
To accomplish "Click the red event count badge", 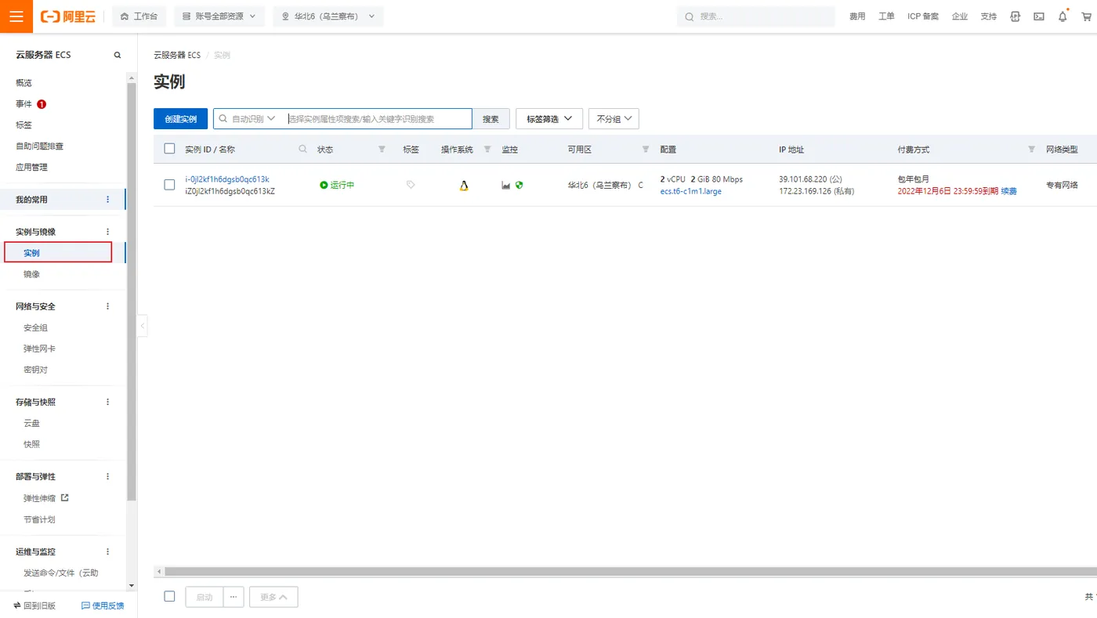I will point(42,104).
